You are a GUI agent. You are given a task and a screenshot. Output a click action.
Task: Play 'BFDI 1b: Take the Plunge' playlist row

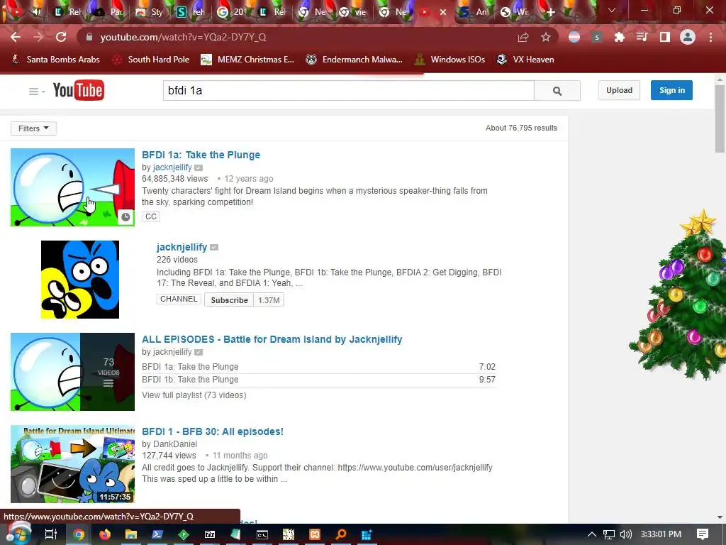tap(318, 380)
